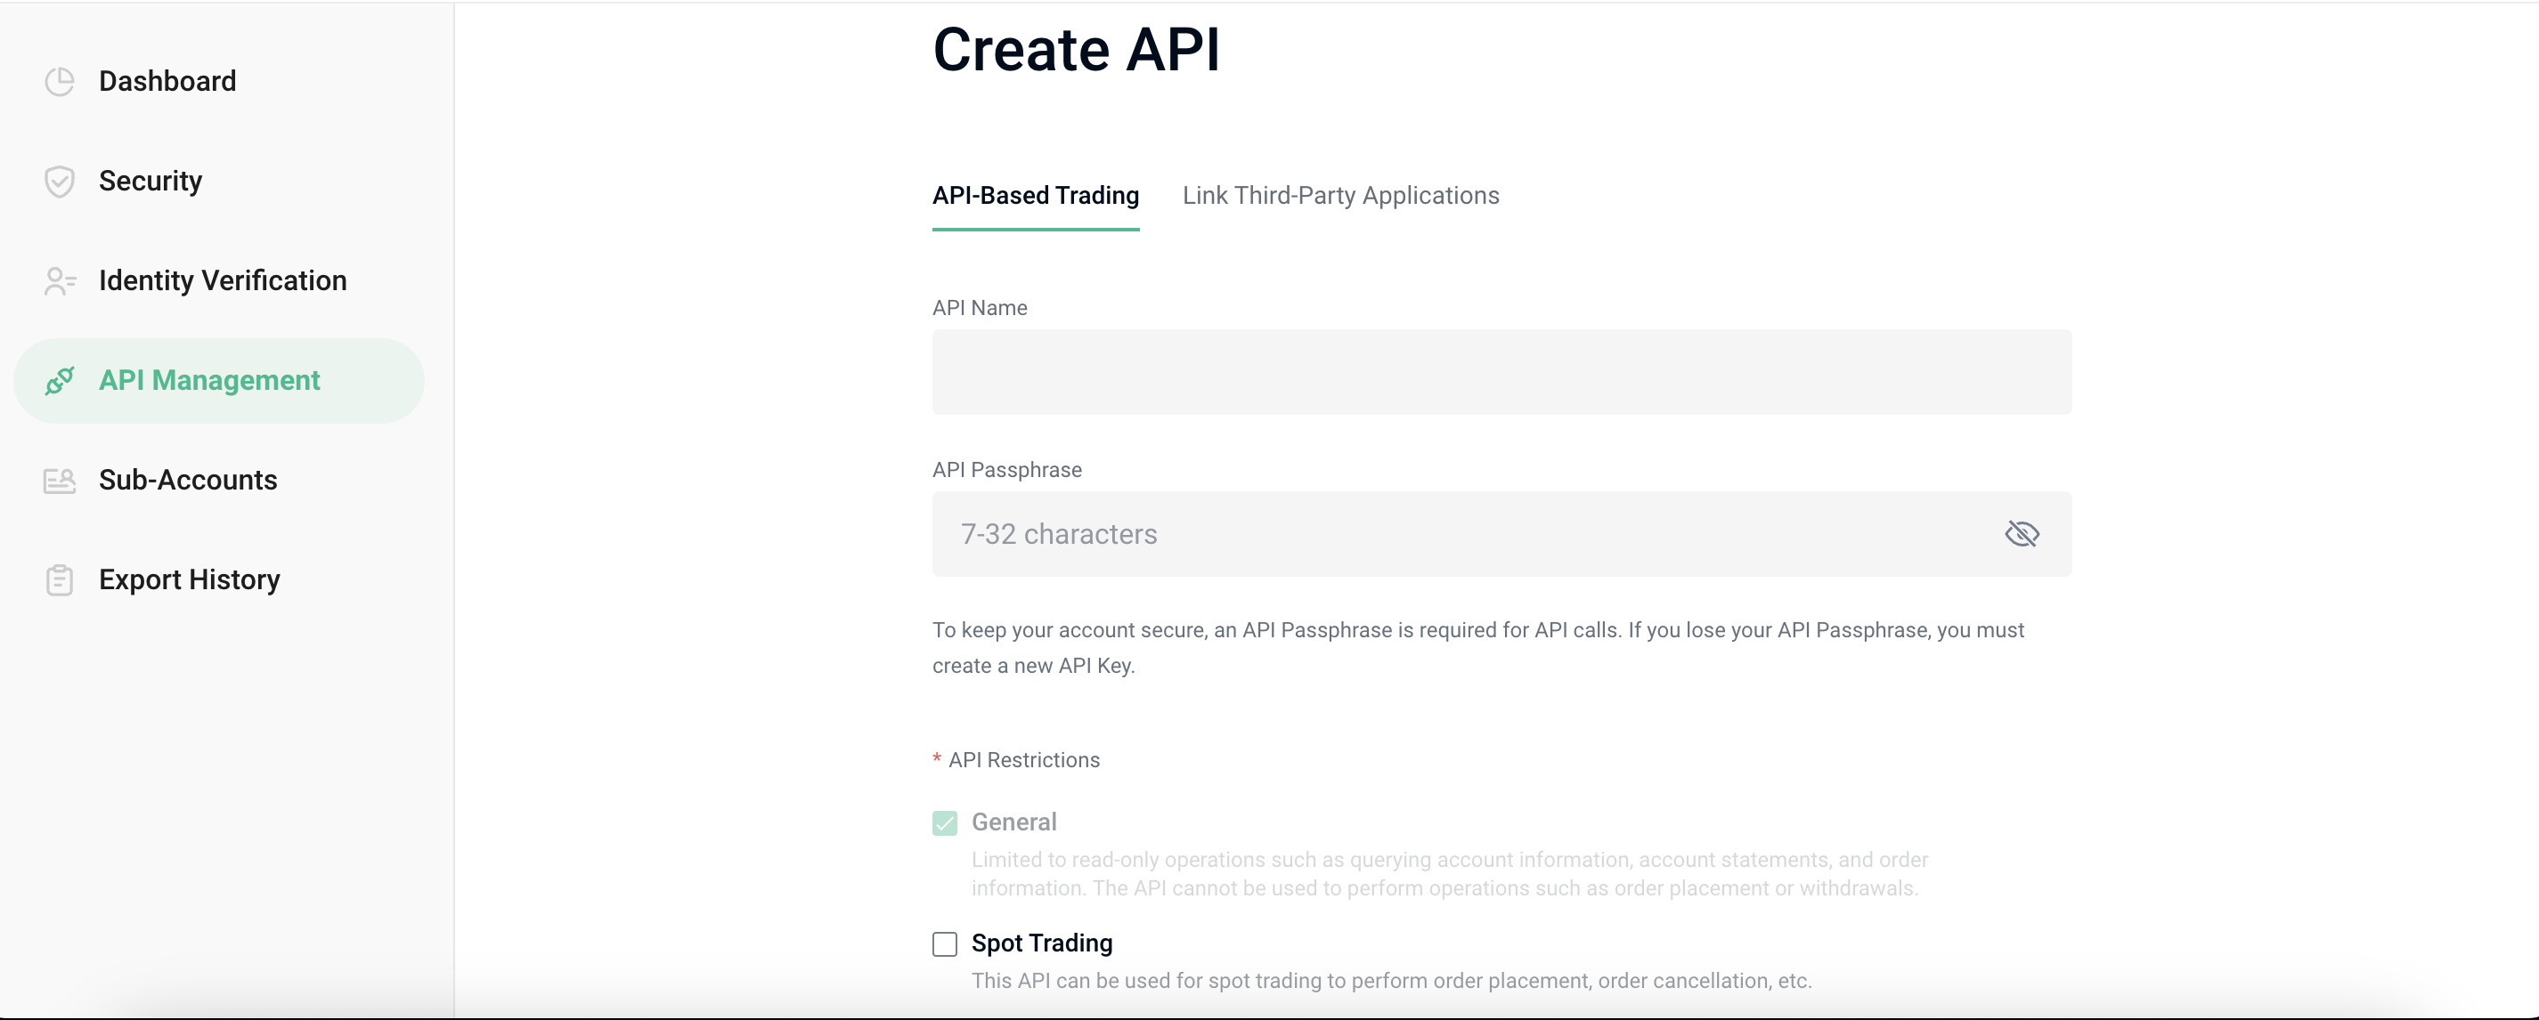Enable the Spot Trading checkbox
The image size is (2539, 1020).
pyautogui.click(x=945, y=945)
